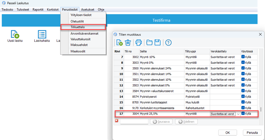Select Tililuettelo menu entry
Image resolution: width=265 pixels, height=140 pixels.
coord(83,27)
